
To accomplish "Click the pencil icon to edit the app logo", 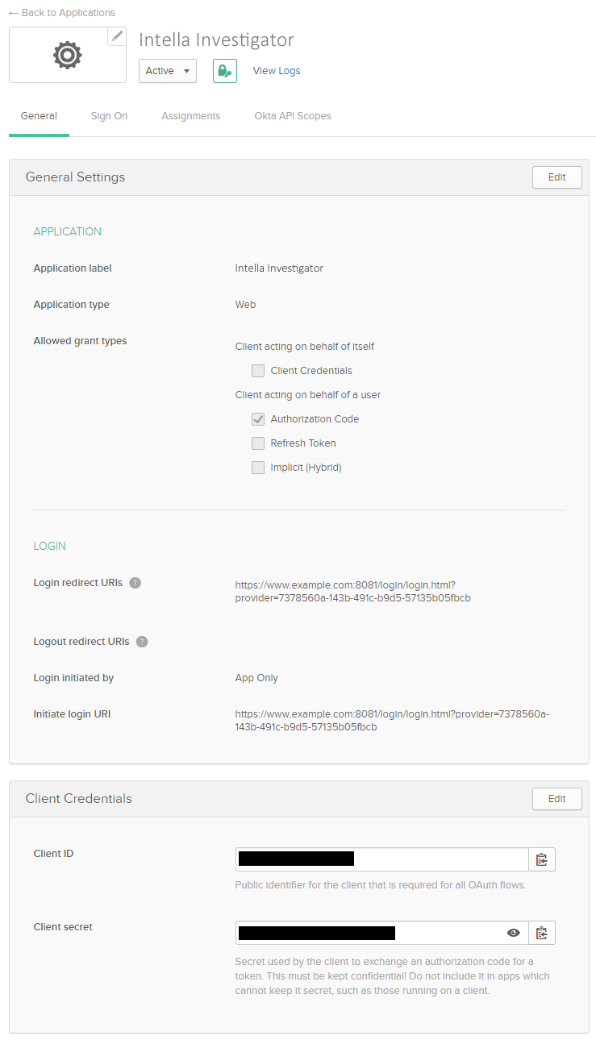I will (x=116, y=35).
